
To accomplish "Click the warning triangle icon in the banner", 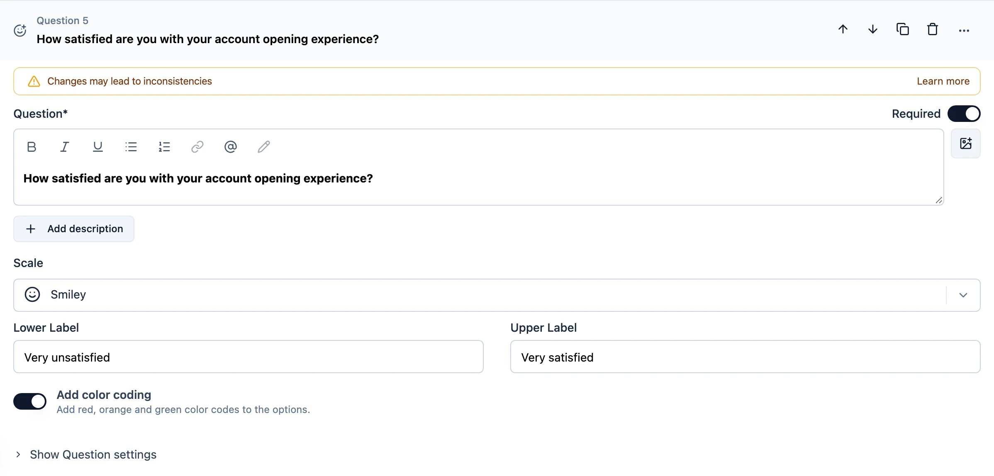I will (x=34, y=81).
